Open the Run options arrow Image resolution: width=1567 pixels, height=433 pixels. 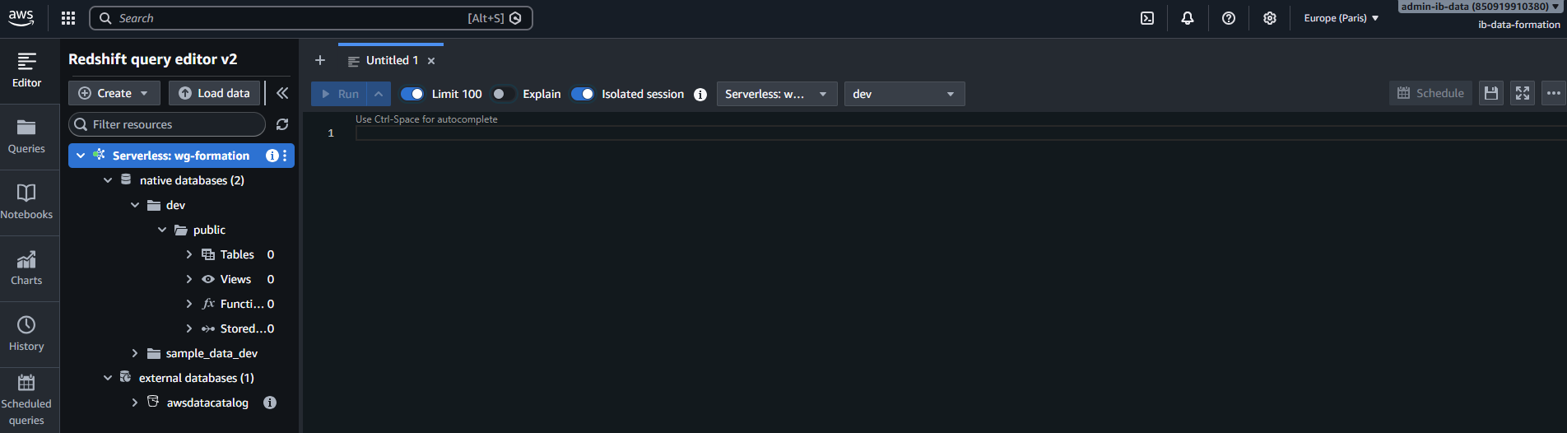pyautogui.click(x=379, y=94)
